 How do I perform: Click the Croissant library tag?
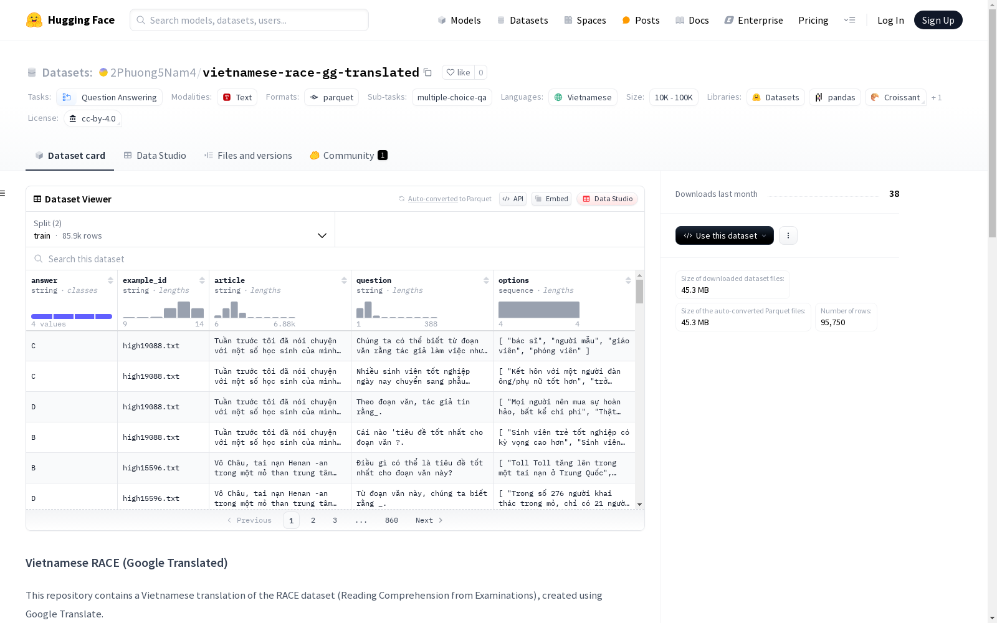point(895,97)
